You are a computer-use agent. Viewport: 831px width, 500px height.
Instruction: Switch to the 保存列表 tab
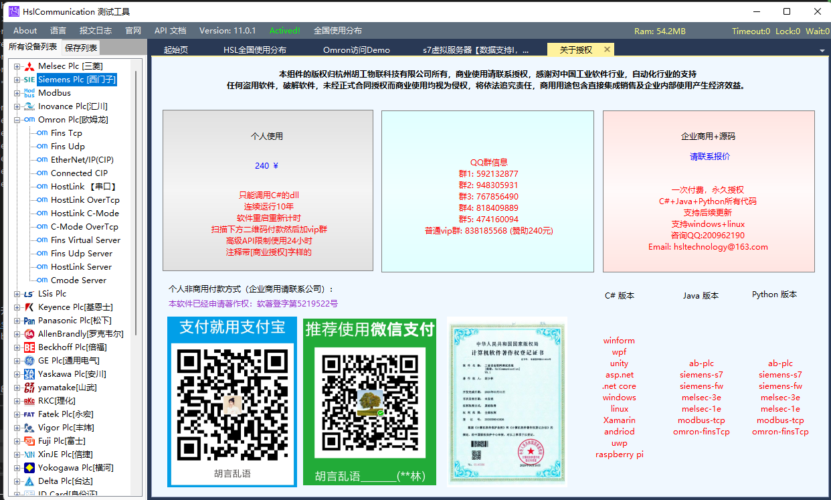81,48
